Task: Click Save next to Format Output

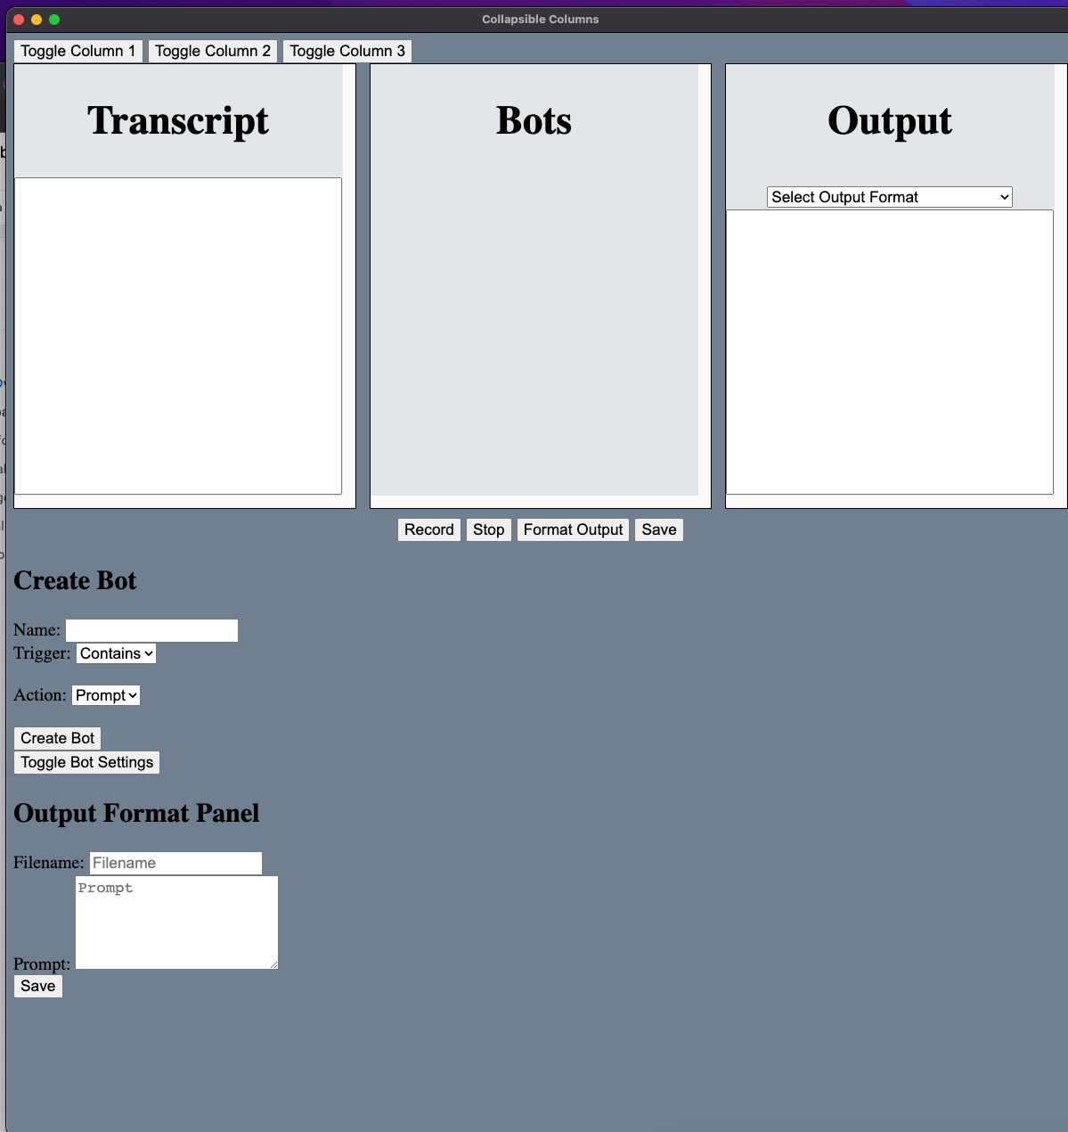Action: click(x=659, y=529)
